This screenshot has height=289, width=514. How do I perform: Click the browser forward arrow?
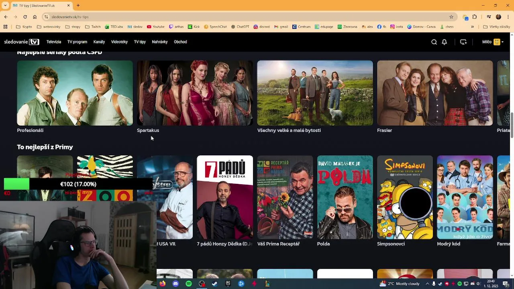pos(15,17)
